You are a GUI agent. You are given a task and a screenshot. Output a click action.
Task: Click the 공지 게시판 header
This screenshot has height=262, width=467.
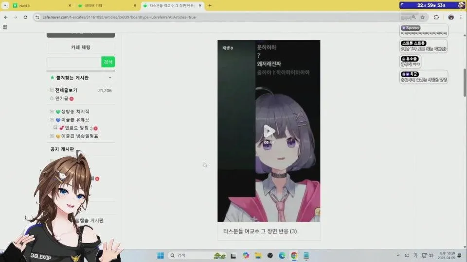(62, 149)
